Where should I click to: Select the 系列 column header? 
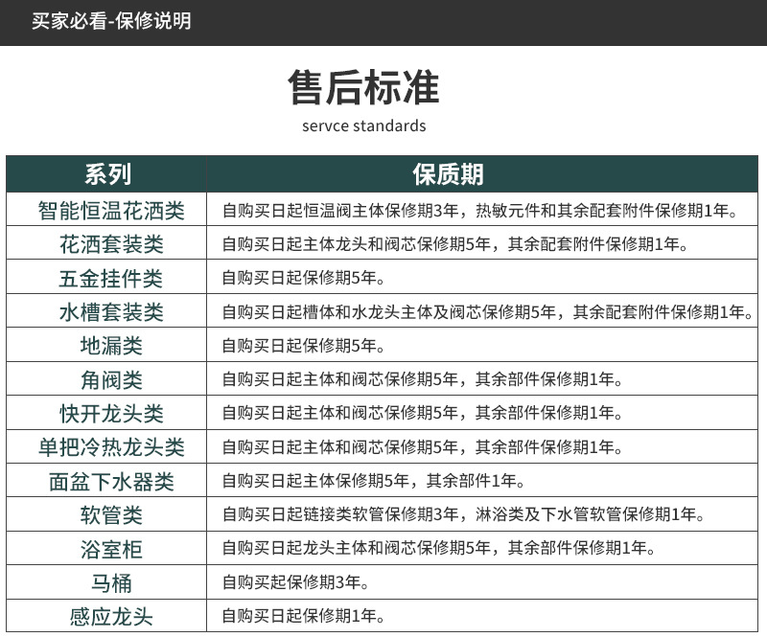107,174
